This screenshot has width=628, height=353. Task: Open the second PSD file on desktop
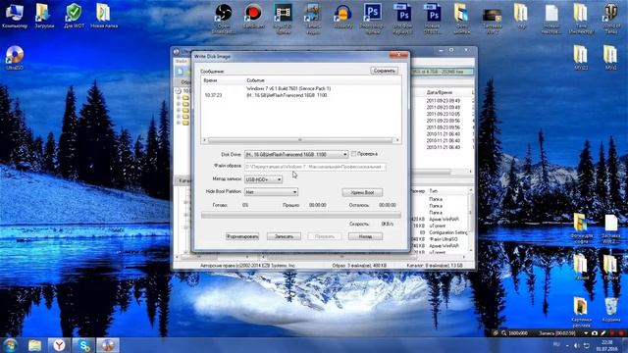(433, 18)
